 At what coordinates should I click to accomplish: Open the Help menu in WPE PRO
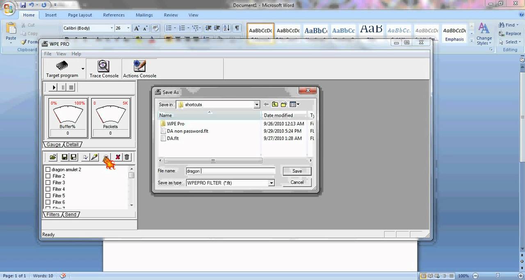point(76,54)
